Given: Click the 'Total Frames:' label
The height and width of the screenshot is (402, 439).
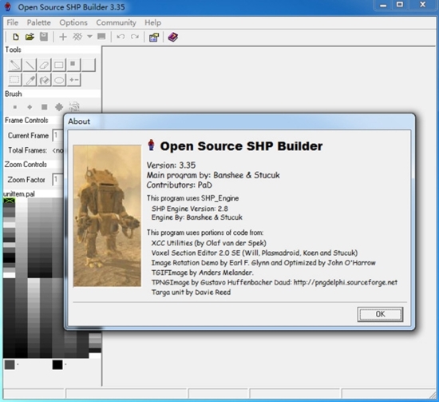Looking at the screenshot, I should pos(27,150).
